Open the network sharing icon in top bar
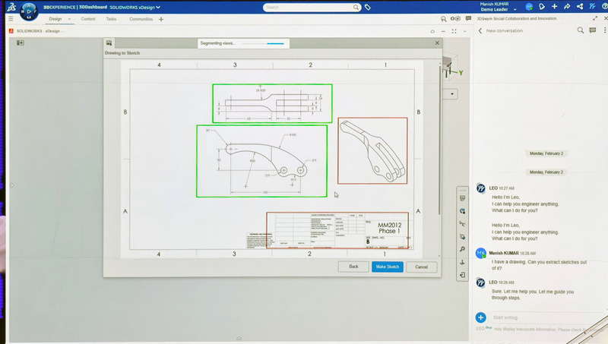Screen dimensions: 608x344 coord(580,6)
